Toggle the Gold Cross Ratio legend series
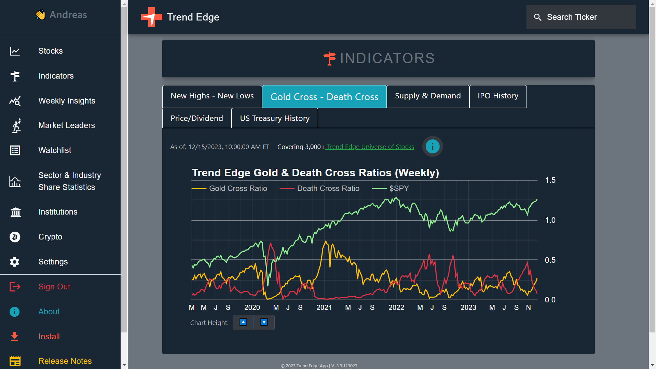 pyautogui.click(x=229, y=188)
